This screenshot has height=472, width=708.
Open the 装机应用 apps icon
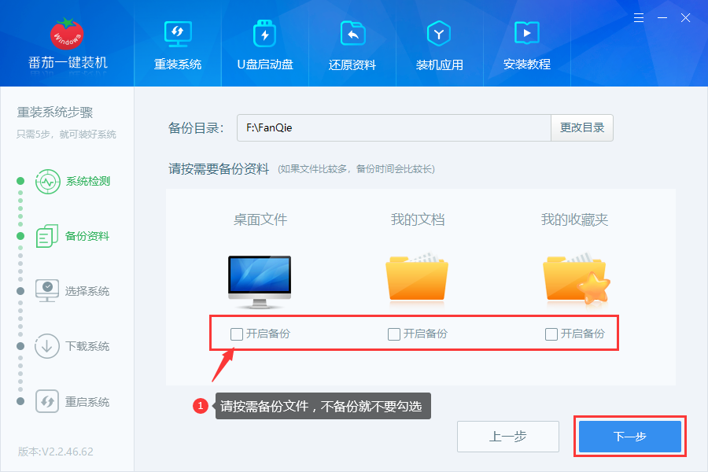(x=439, y=33)
